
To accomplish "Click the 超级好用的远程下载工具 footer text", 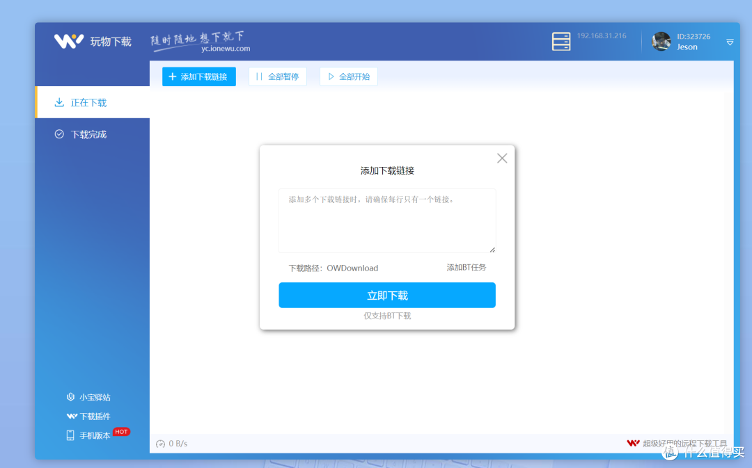I will (684, 444).
